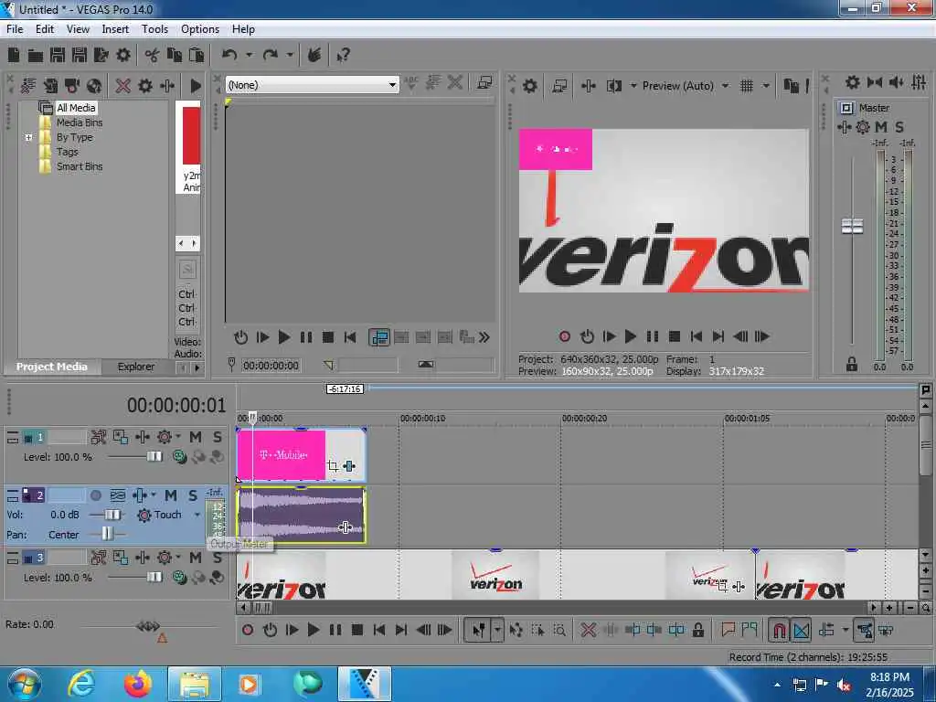
Task: Select the Media Bins folder
Action: tap(80, 122)
